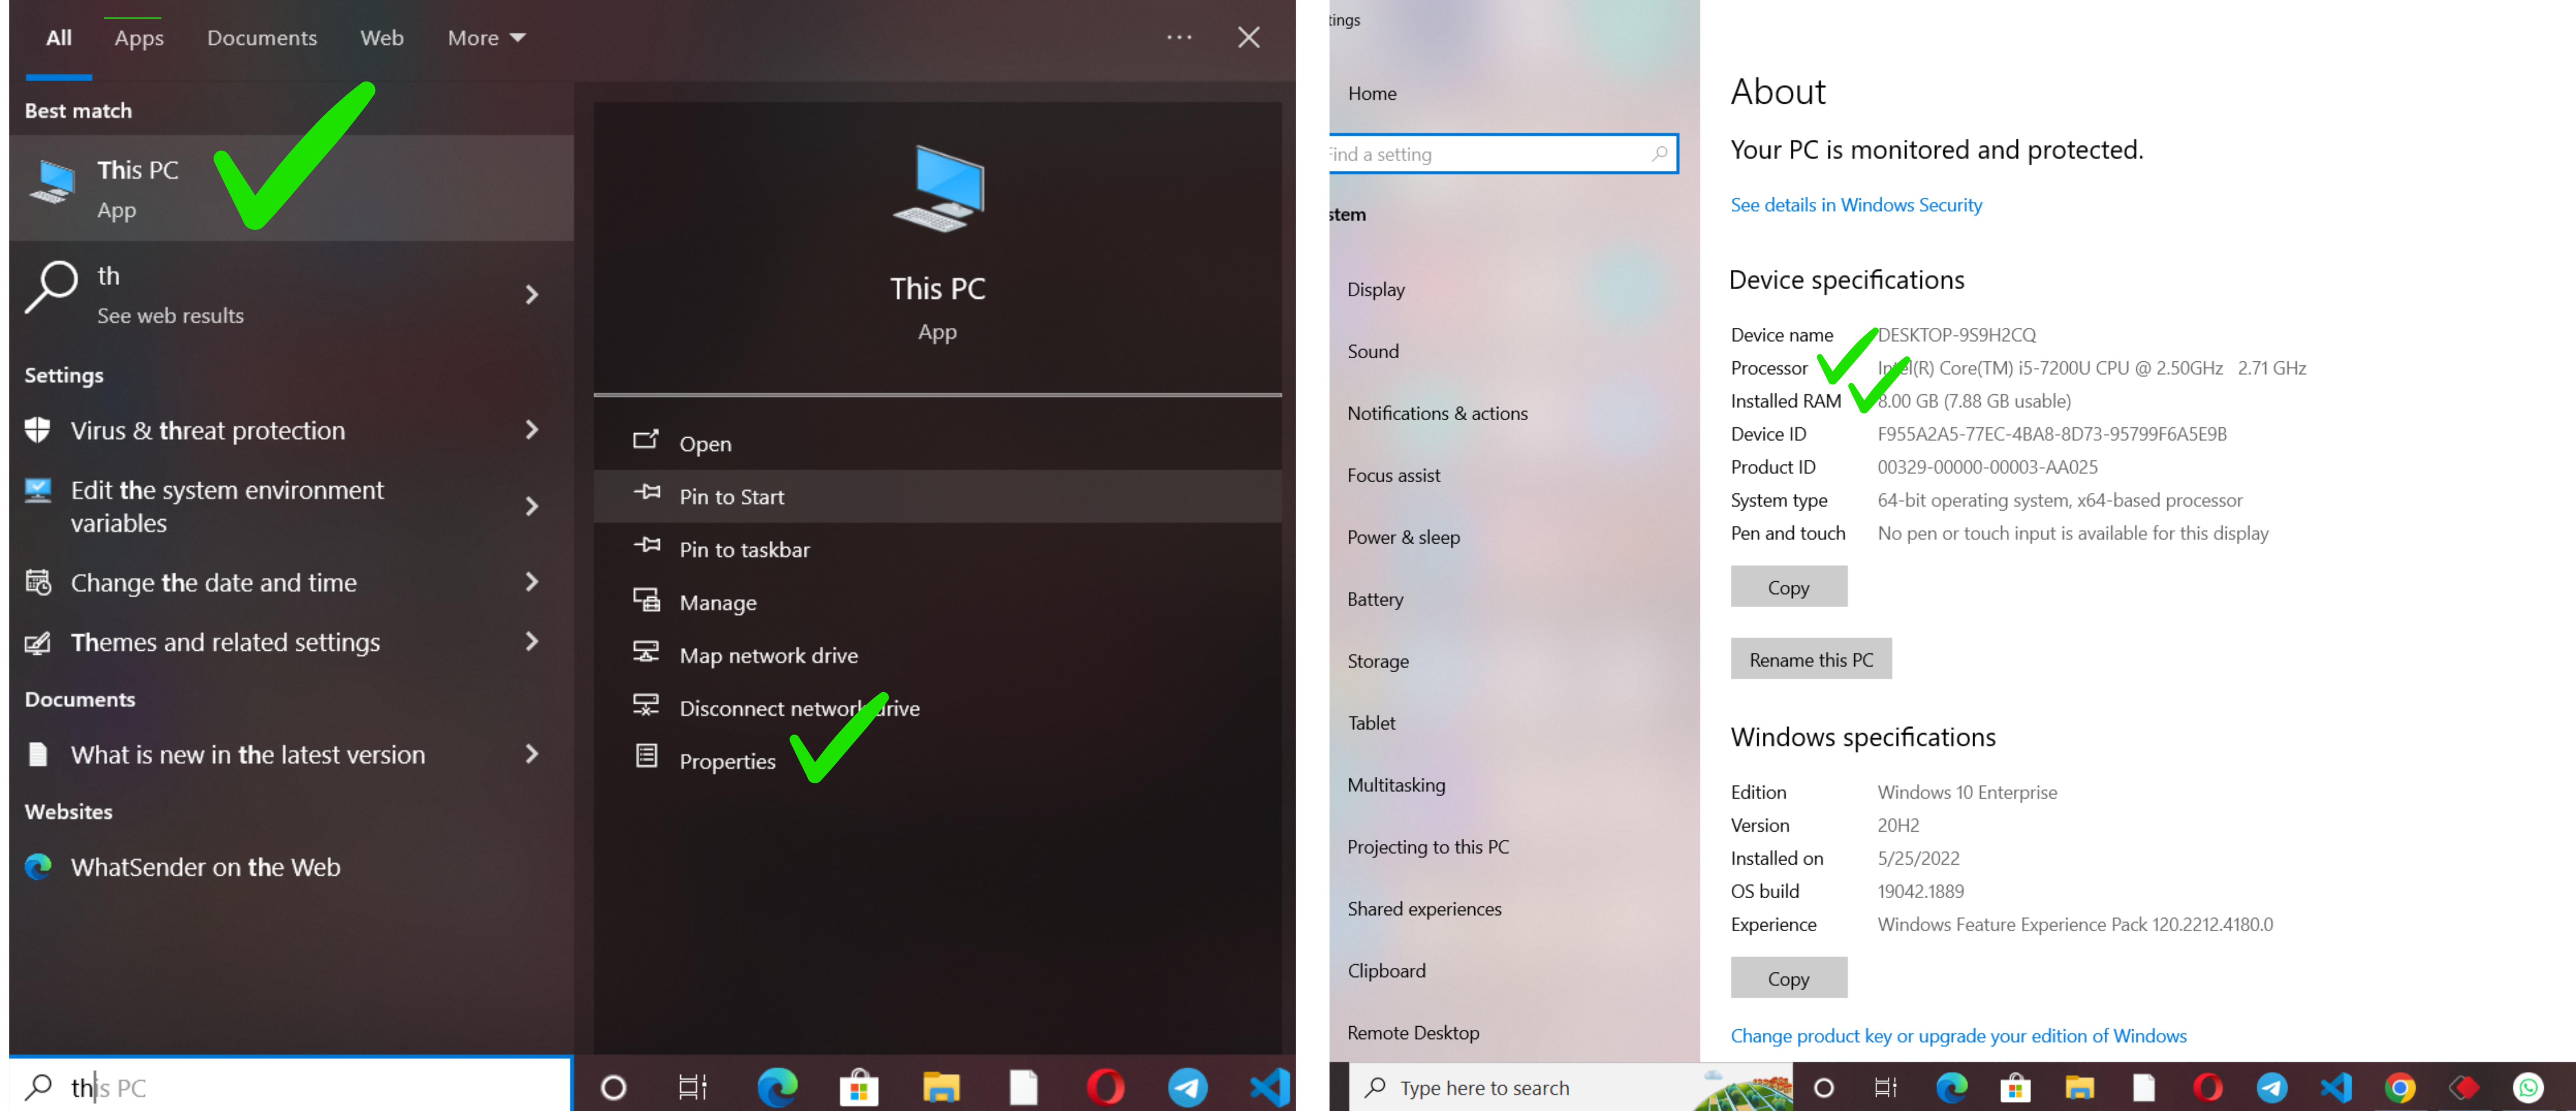This screenshot has height=1111, width=2576.
Task: Expand Virus & threat protection chevron
Action: (x=532, y=430)
